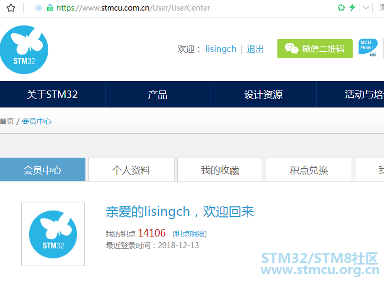384x282 pixels.
Task: Click the greeting 亲爱的lisingch，欢迎回来
Action: tap(180, 212)
